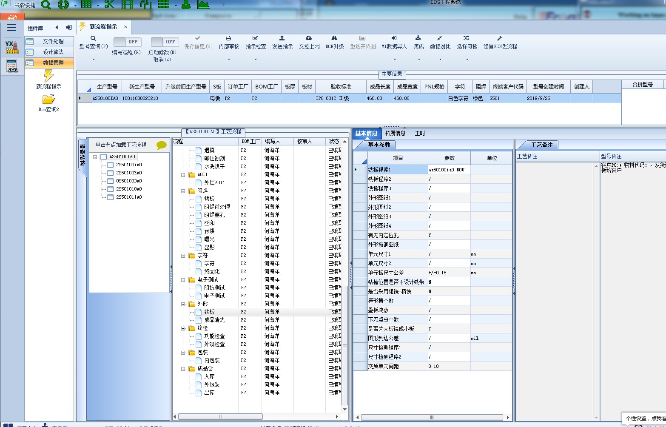
Task: Edit the 铣板程序1 parameter cell as50100ia0.ROU
Action: click(449, 170)
